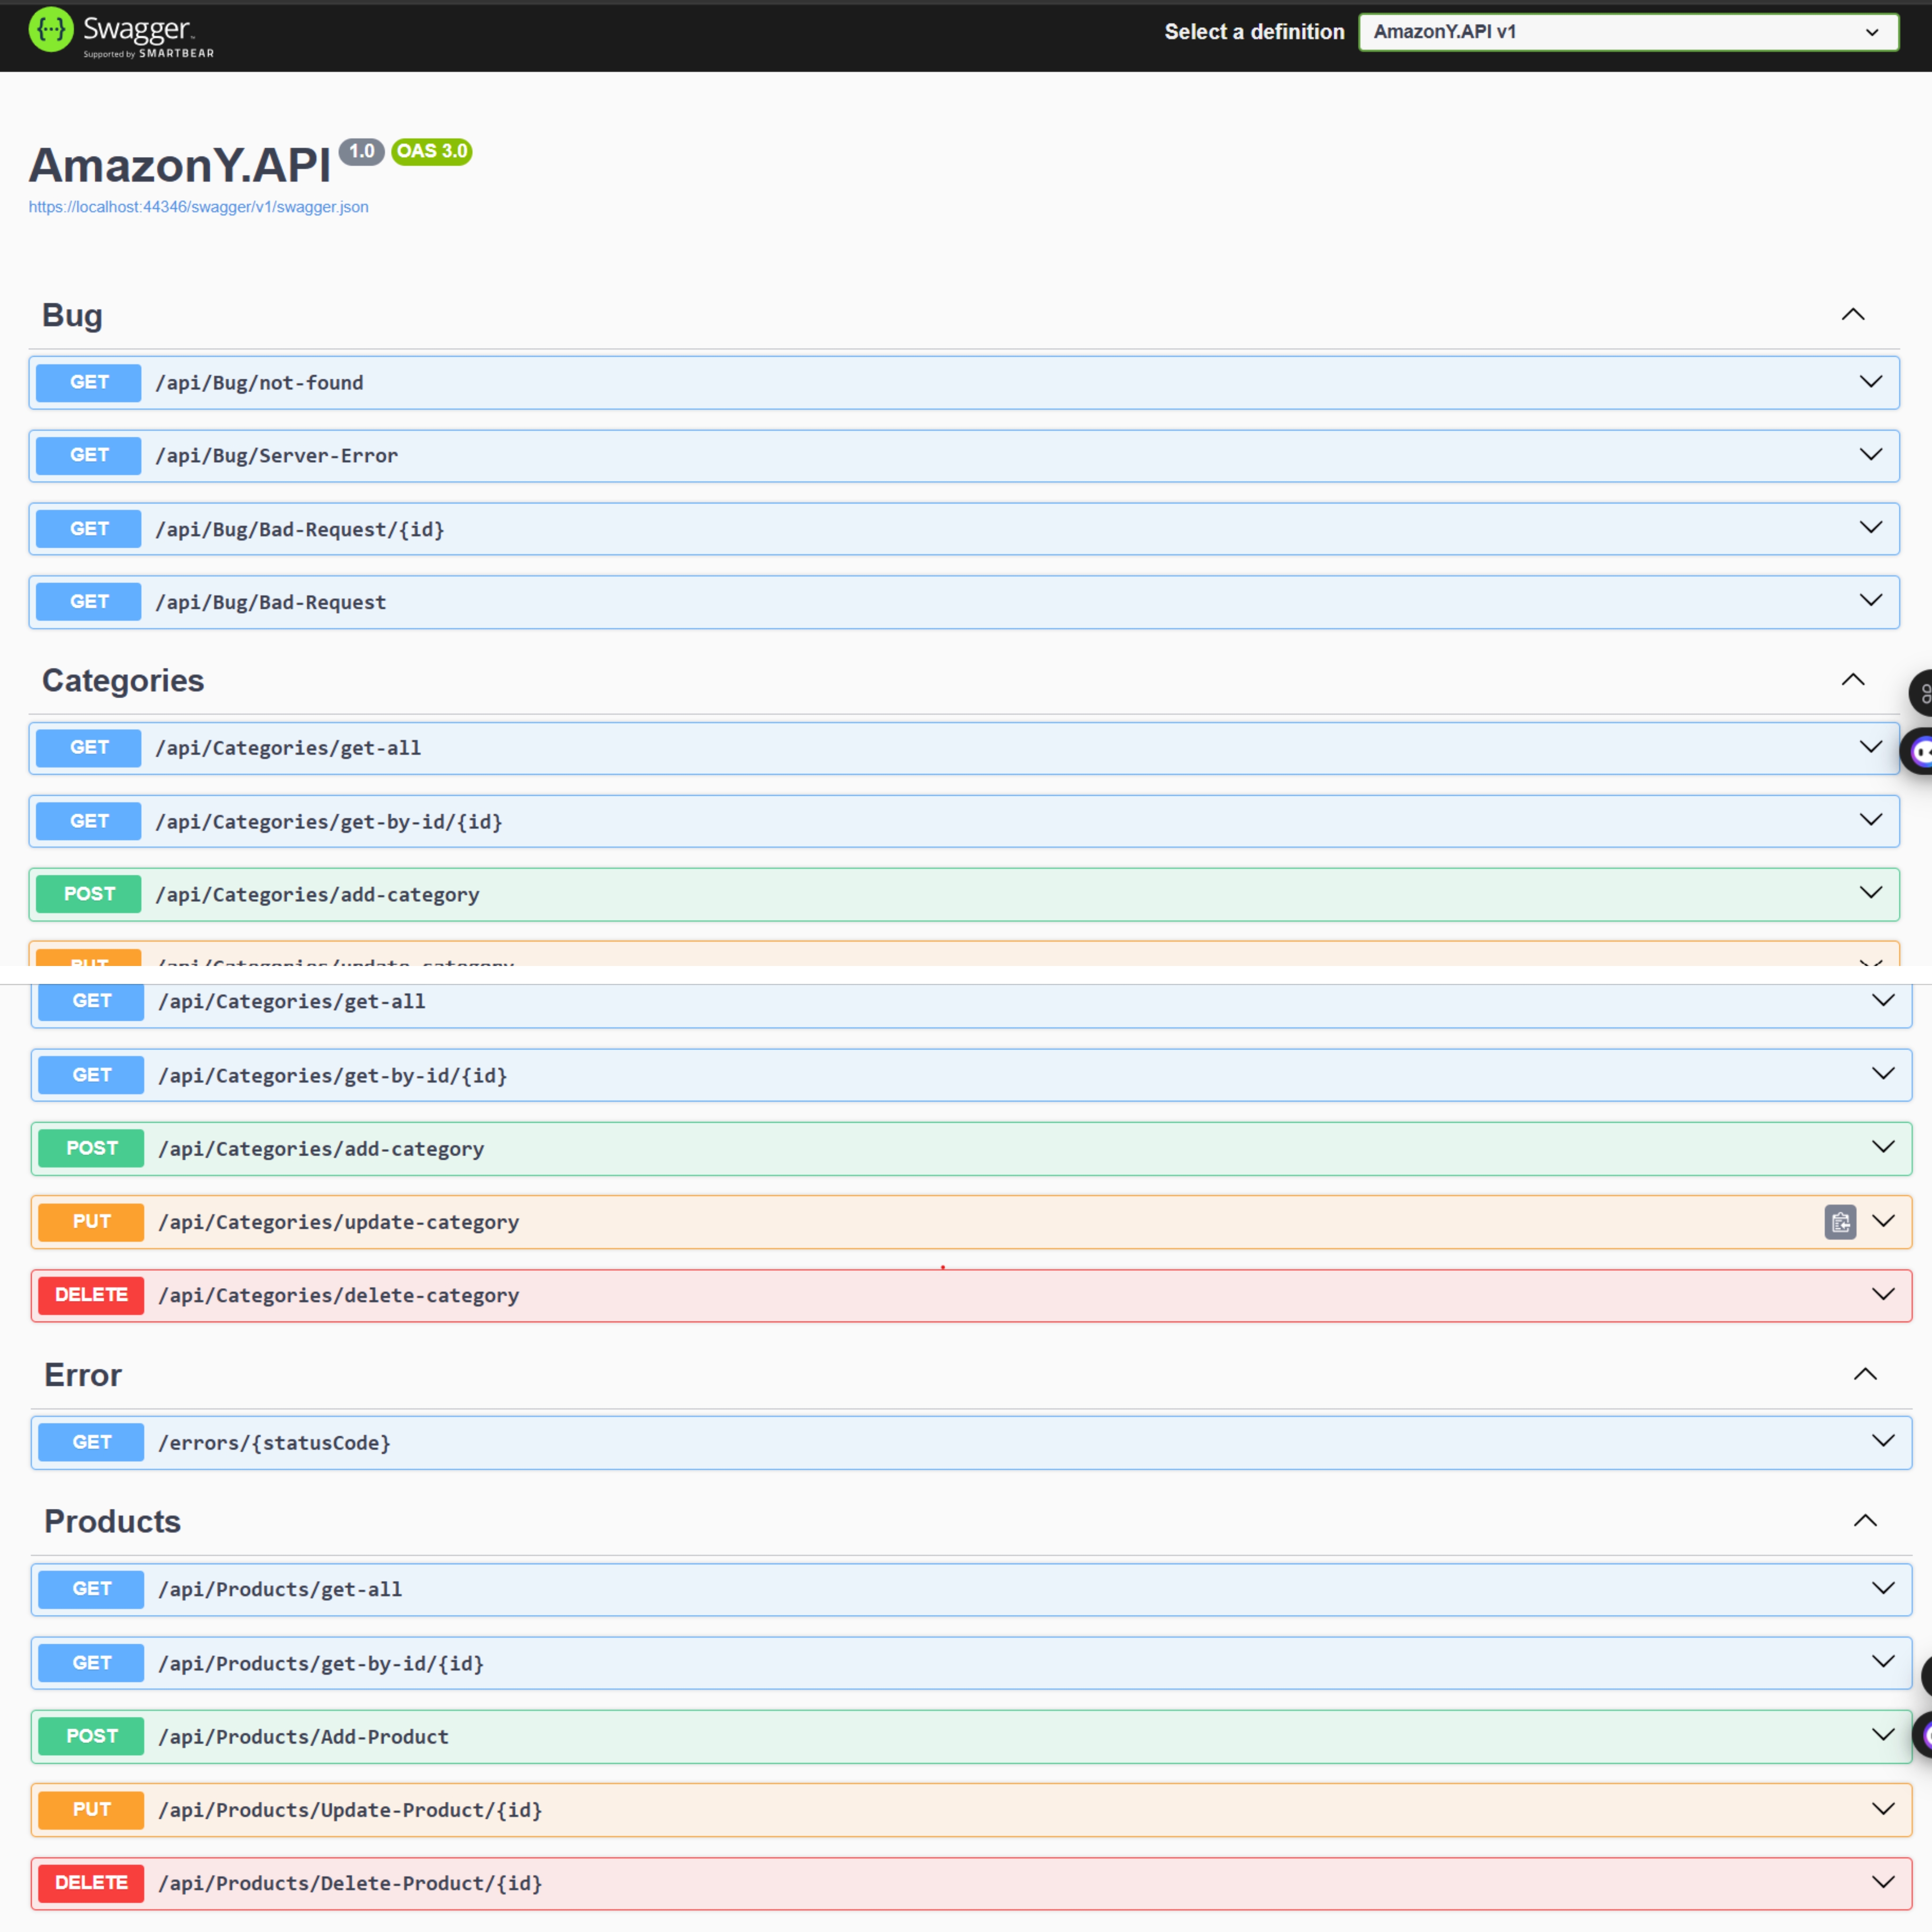1932x1932 pixels.
Task: Click GET badge for Products get-by-id
Action: click(x=91, y=1663)
